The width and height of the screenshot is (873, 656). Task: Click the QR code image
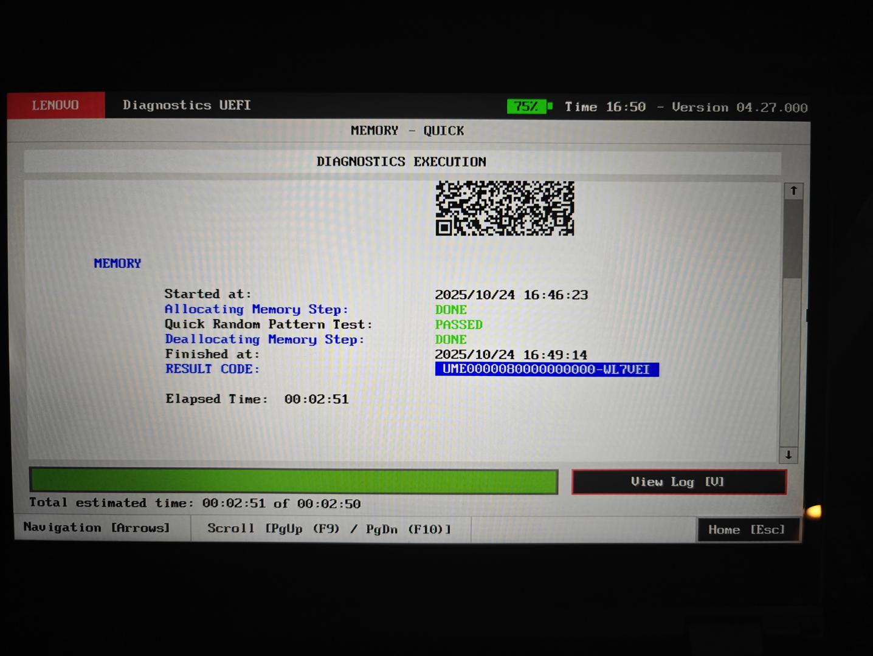click(505, 208)
